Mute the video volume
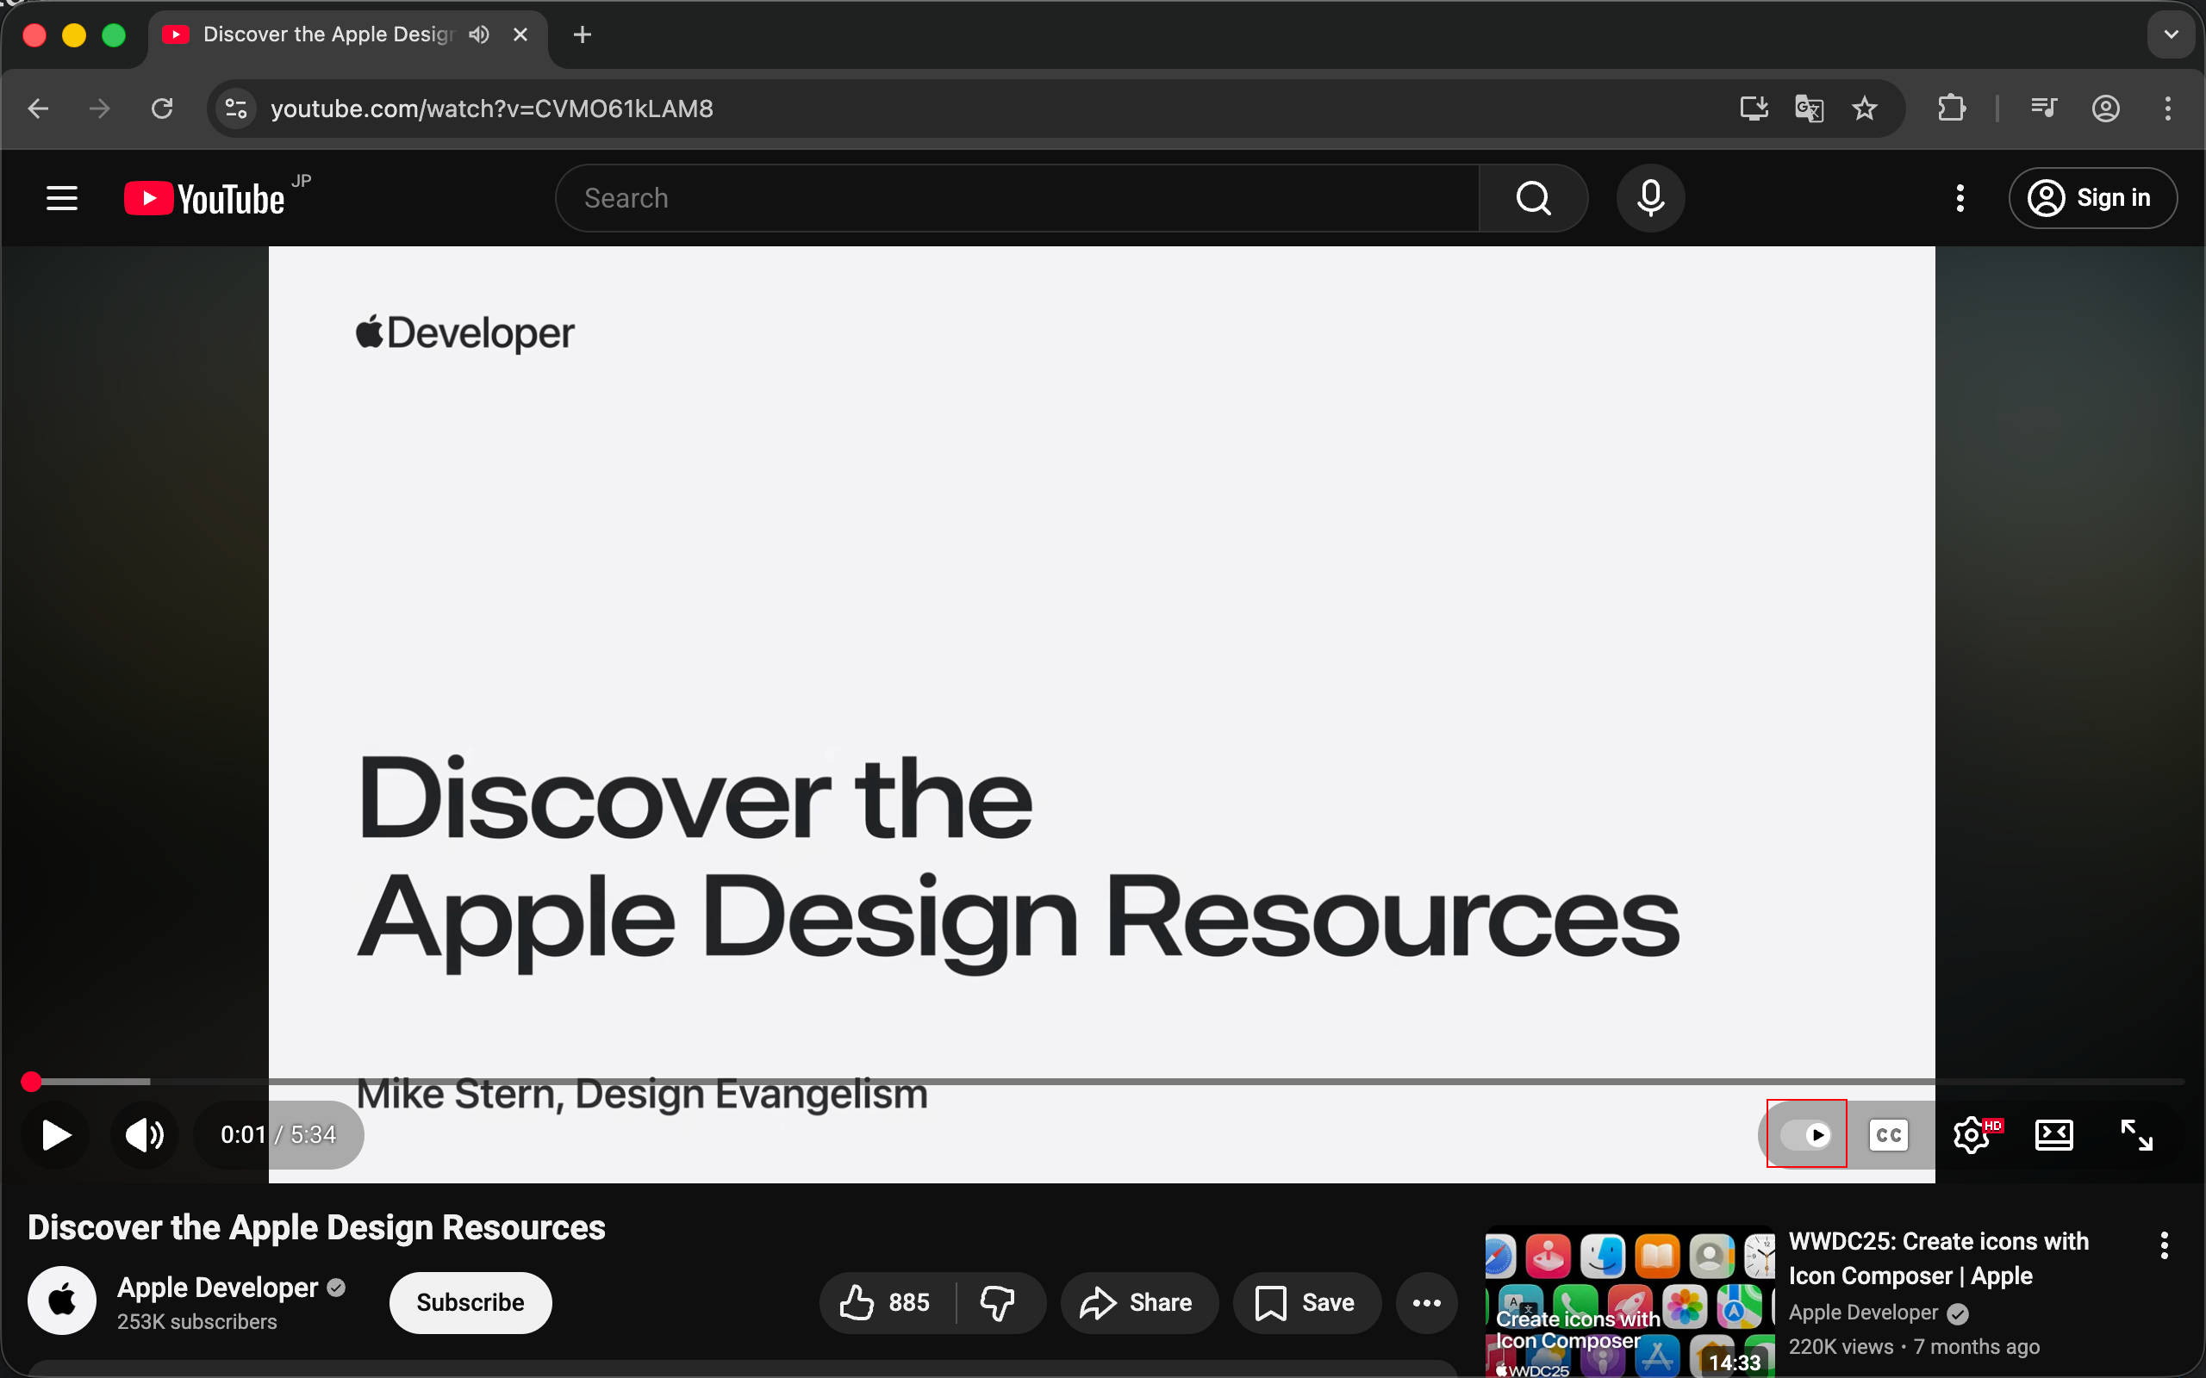This screenshot has height=1378, width=2206. pyautogui.click(x=144, y=1134)
